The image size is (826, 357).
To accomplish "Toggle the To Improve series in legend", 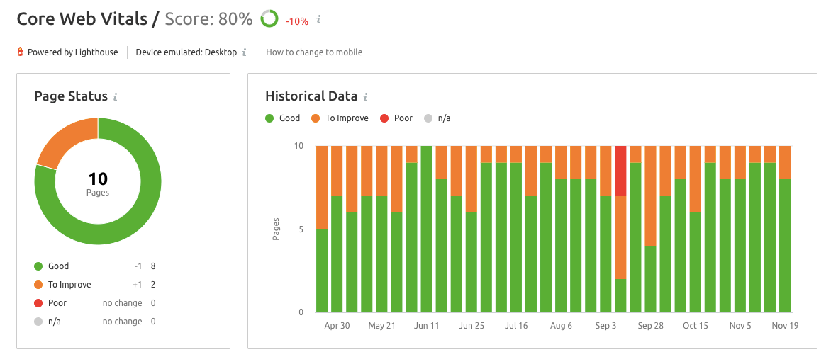I will (340, 118).
